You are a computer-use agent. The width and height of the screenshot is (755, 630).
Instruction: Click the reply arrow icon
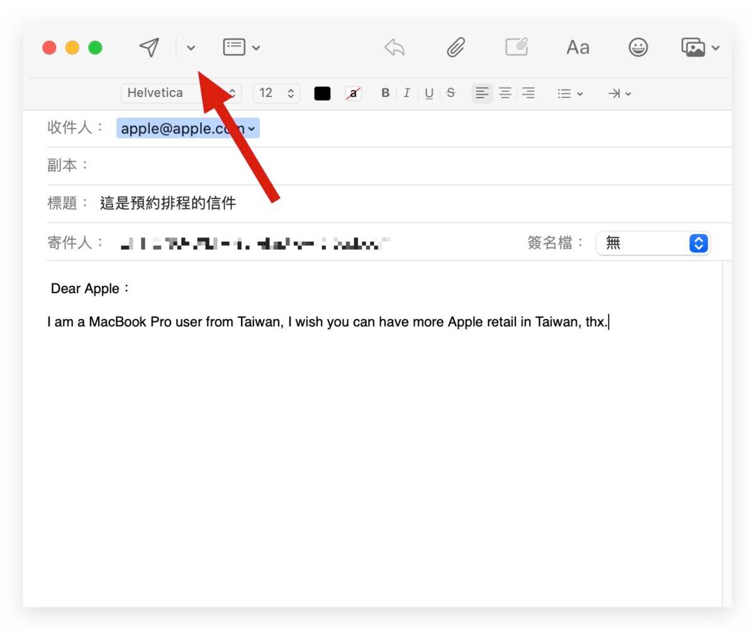click(x=394, y=47)
